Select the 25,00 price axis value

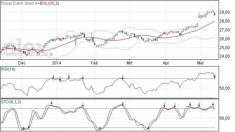click(225, 48)
